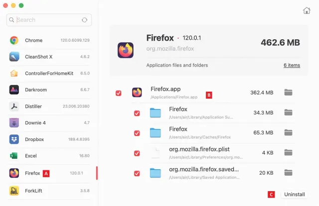Click the Uninstall button
319x206 pixels.
[295, 195]
